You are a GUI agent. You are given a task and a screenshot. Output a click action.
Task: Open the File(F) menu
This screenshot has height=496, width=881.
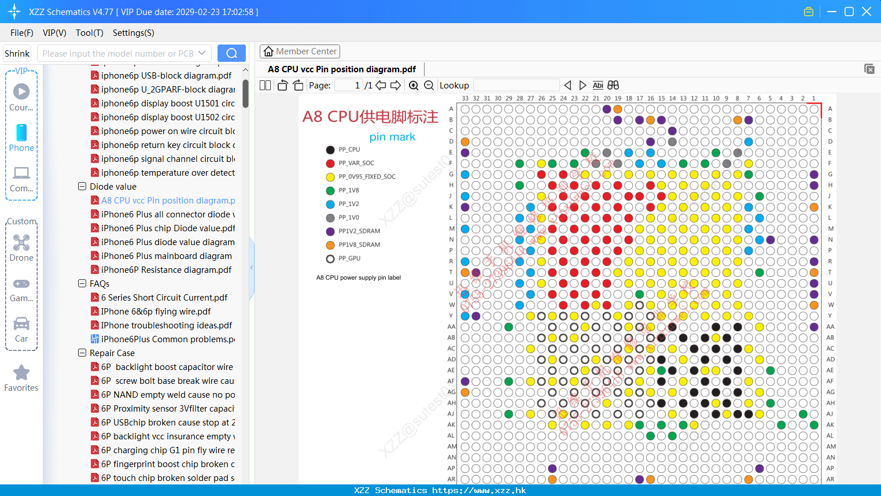pos(22,33)
